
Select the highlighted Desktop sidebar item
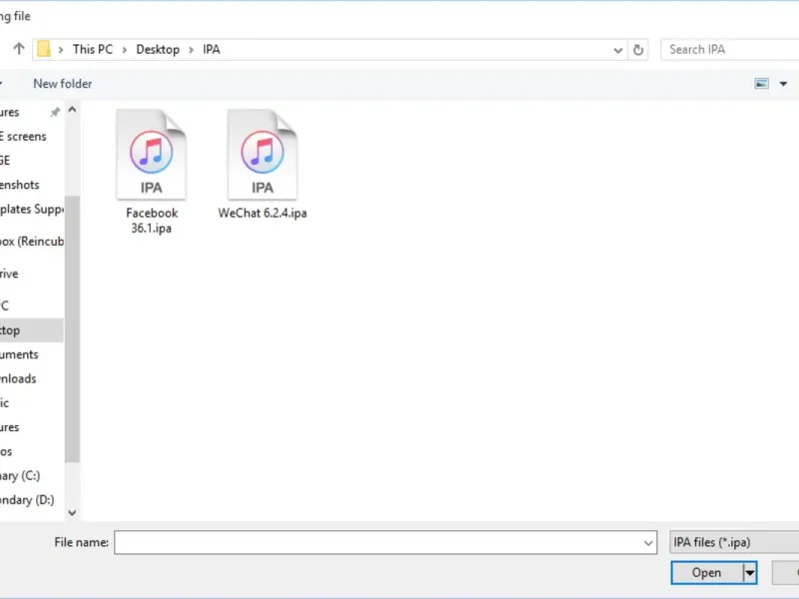tap(32, 330)
